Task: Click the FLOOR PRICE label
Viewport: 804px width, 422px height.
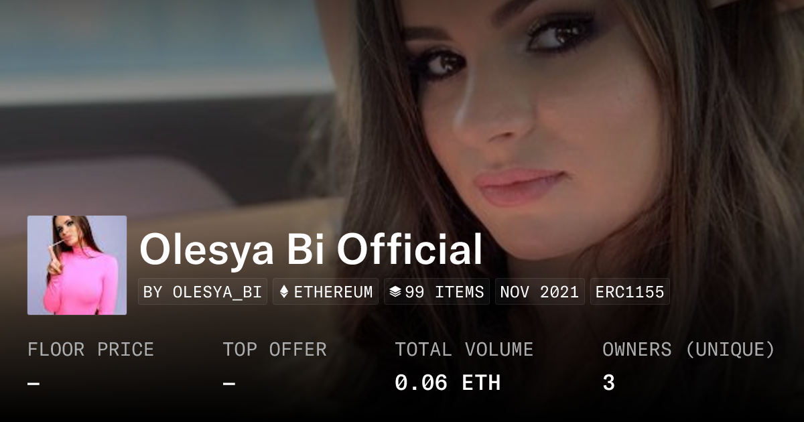Action: click(91, 350)
